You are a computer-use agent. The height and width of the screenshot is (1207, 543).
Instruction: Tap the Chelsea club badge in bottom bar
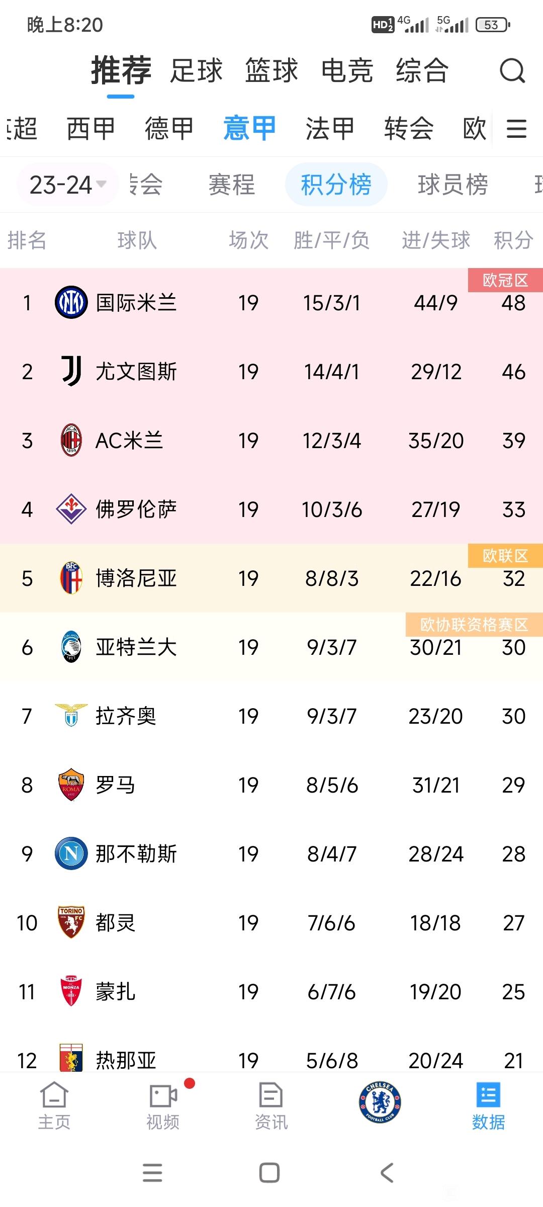(380, 1102)
